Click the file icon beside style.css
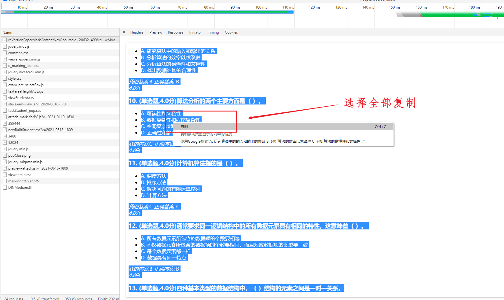The image size is (504, 300). (x=5, y=79)
